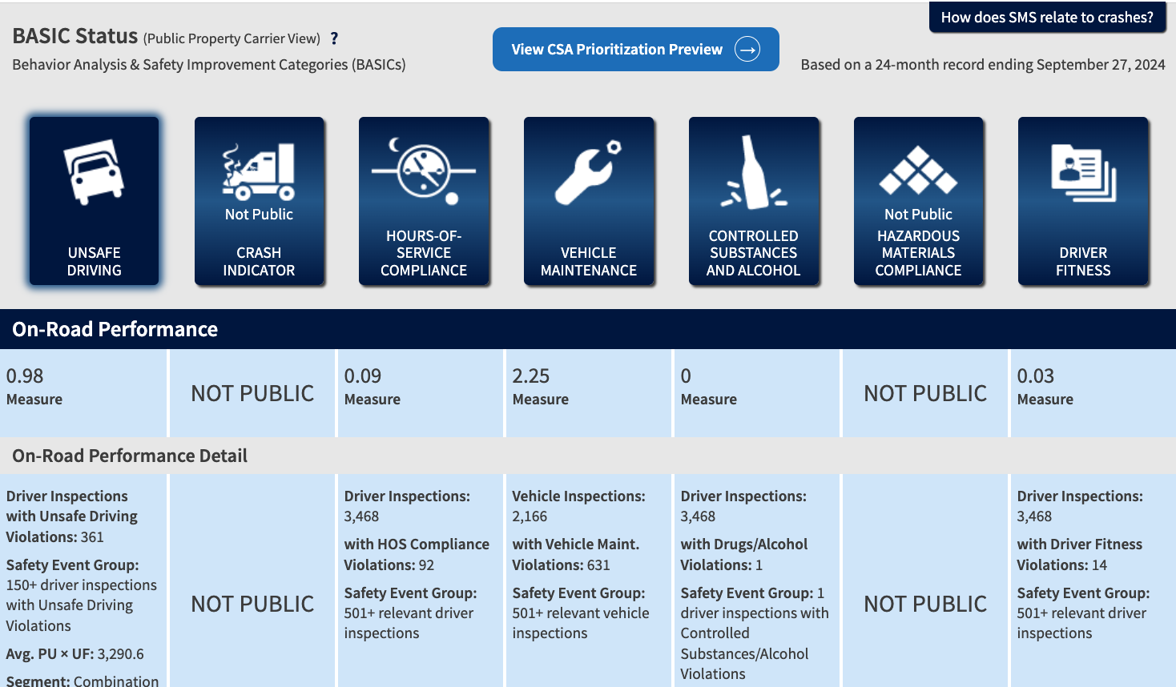Click the arrow inside the CSA Preview button

click(x=747, y=49)
